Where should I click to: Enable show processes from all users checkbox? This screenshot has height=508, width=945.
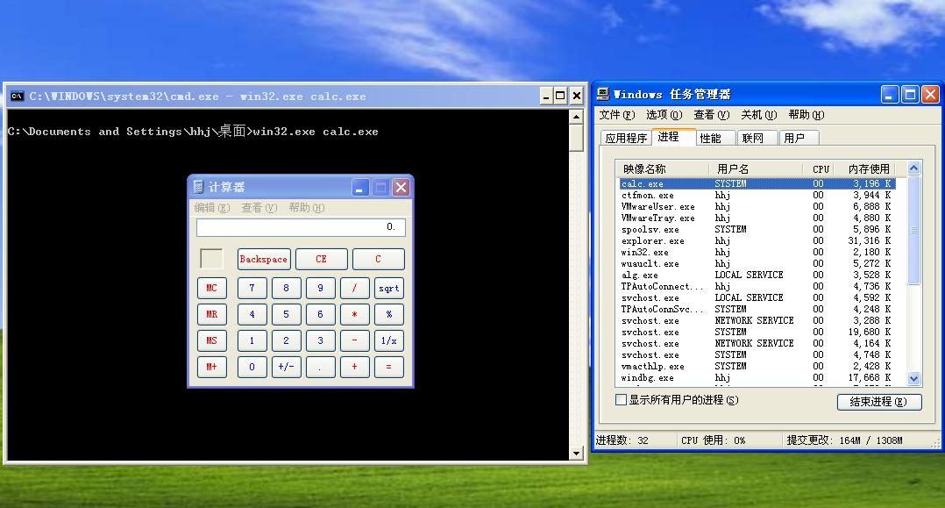click(621, 399)
